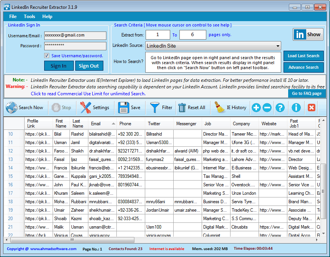Open Commercial Use Limit link
The height and width of the screenshot is (257, 330).
(88, 94)
